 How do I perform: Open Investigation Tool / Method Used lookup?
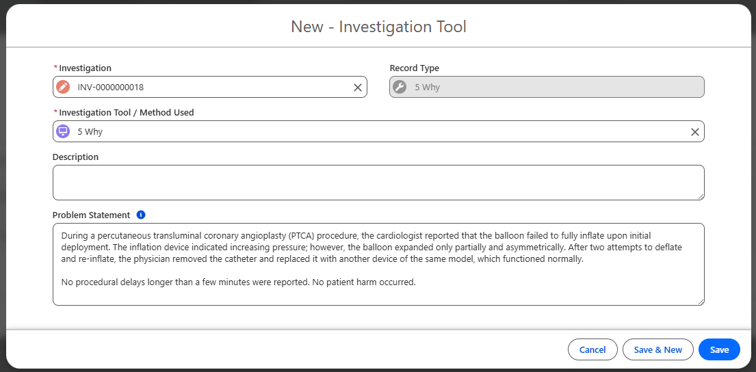[376, 132]
